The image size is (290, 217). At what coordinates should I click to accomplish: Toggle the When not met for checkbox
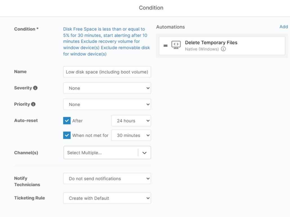click(67, 135)
